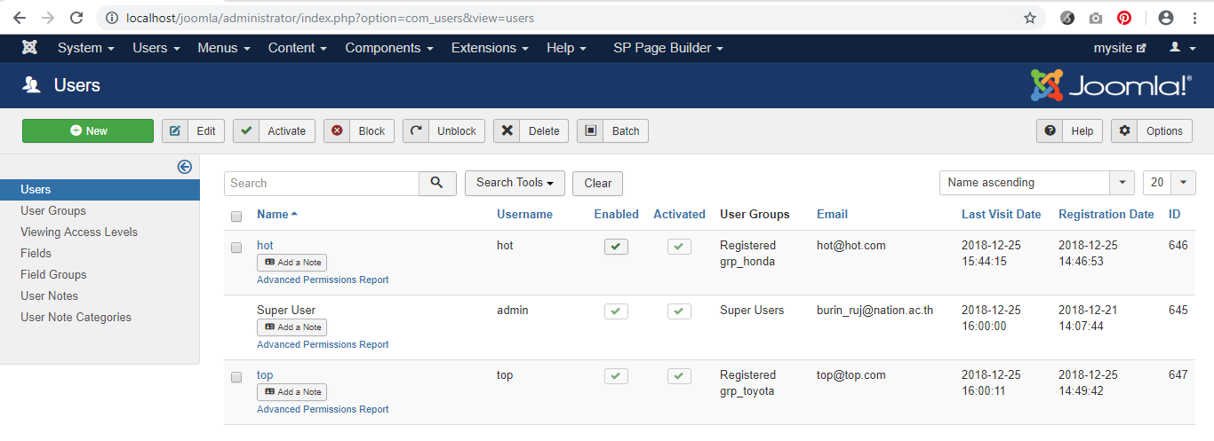Toggle the Enabled status for user hot
Screen dimensions: 1214x441
616,247
